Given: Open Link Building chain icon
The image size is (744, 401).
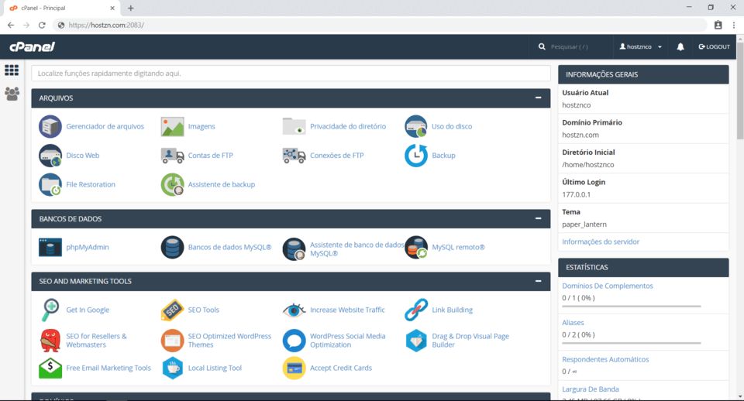Looking at the screenshot, I should click(x=416, y=310).
